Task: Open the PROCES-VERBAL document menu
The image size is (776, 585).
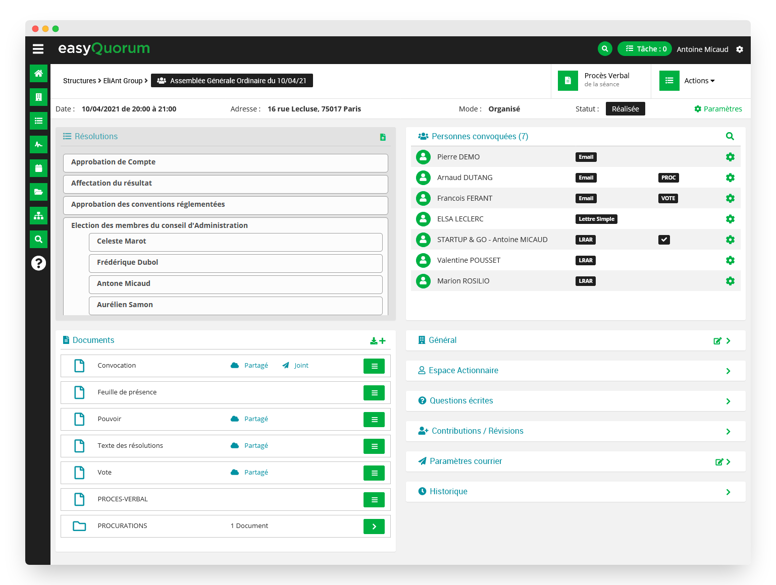Action: click(374, 500)
